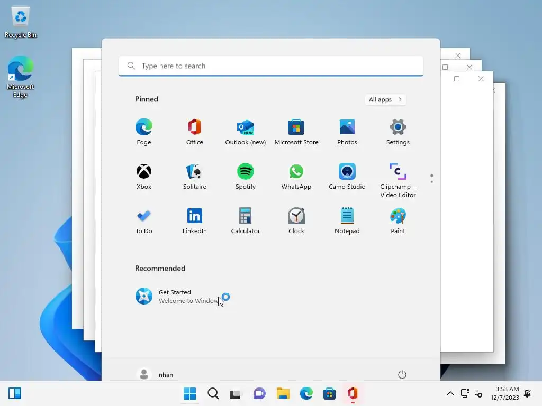Click the muted volume tray icon
The height and width of the screenshot is (406, 542).
click(478, 393)
